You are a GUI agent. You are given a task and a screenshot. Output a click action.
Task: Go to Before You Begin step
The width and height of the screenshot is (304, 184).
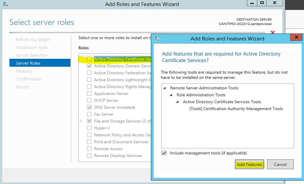click(33, 40)
